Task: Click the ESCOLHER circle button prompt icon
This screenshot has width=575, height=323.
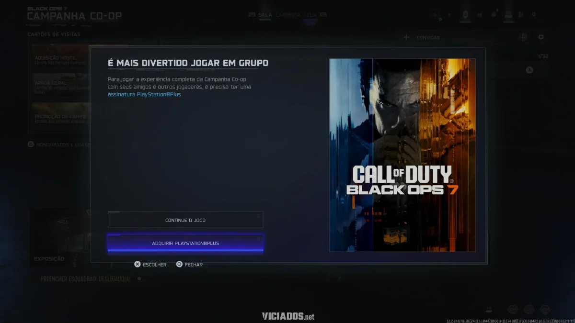Action: tap(137, 264)
